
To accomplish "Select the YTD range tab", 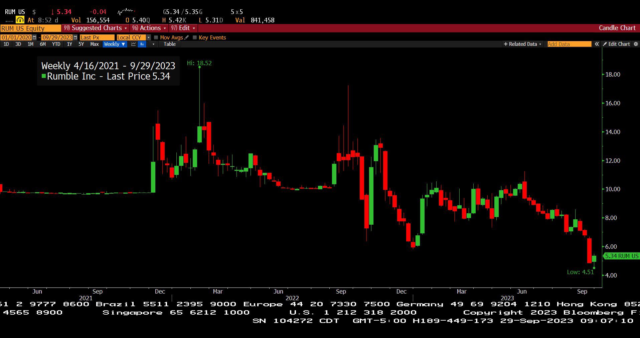I will point(56,44).
